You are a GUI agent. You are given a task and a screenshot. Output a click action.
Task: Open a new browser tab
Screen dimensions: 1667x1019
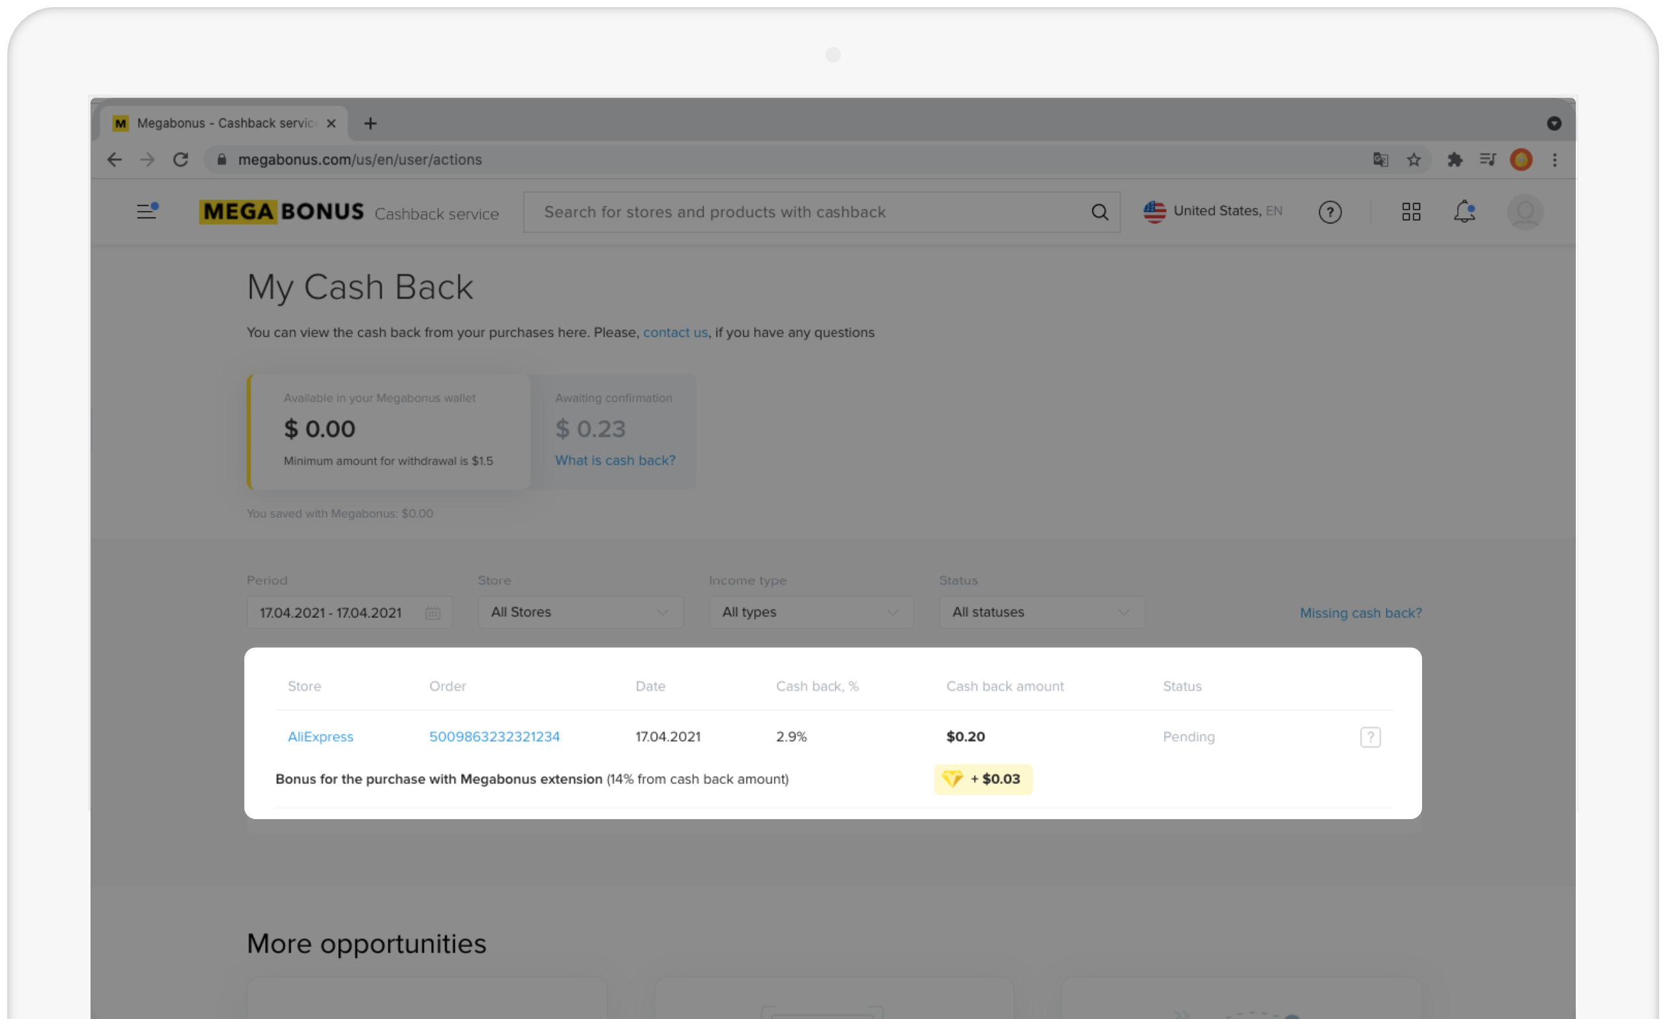coord(370,124)
